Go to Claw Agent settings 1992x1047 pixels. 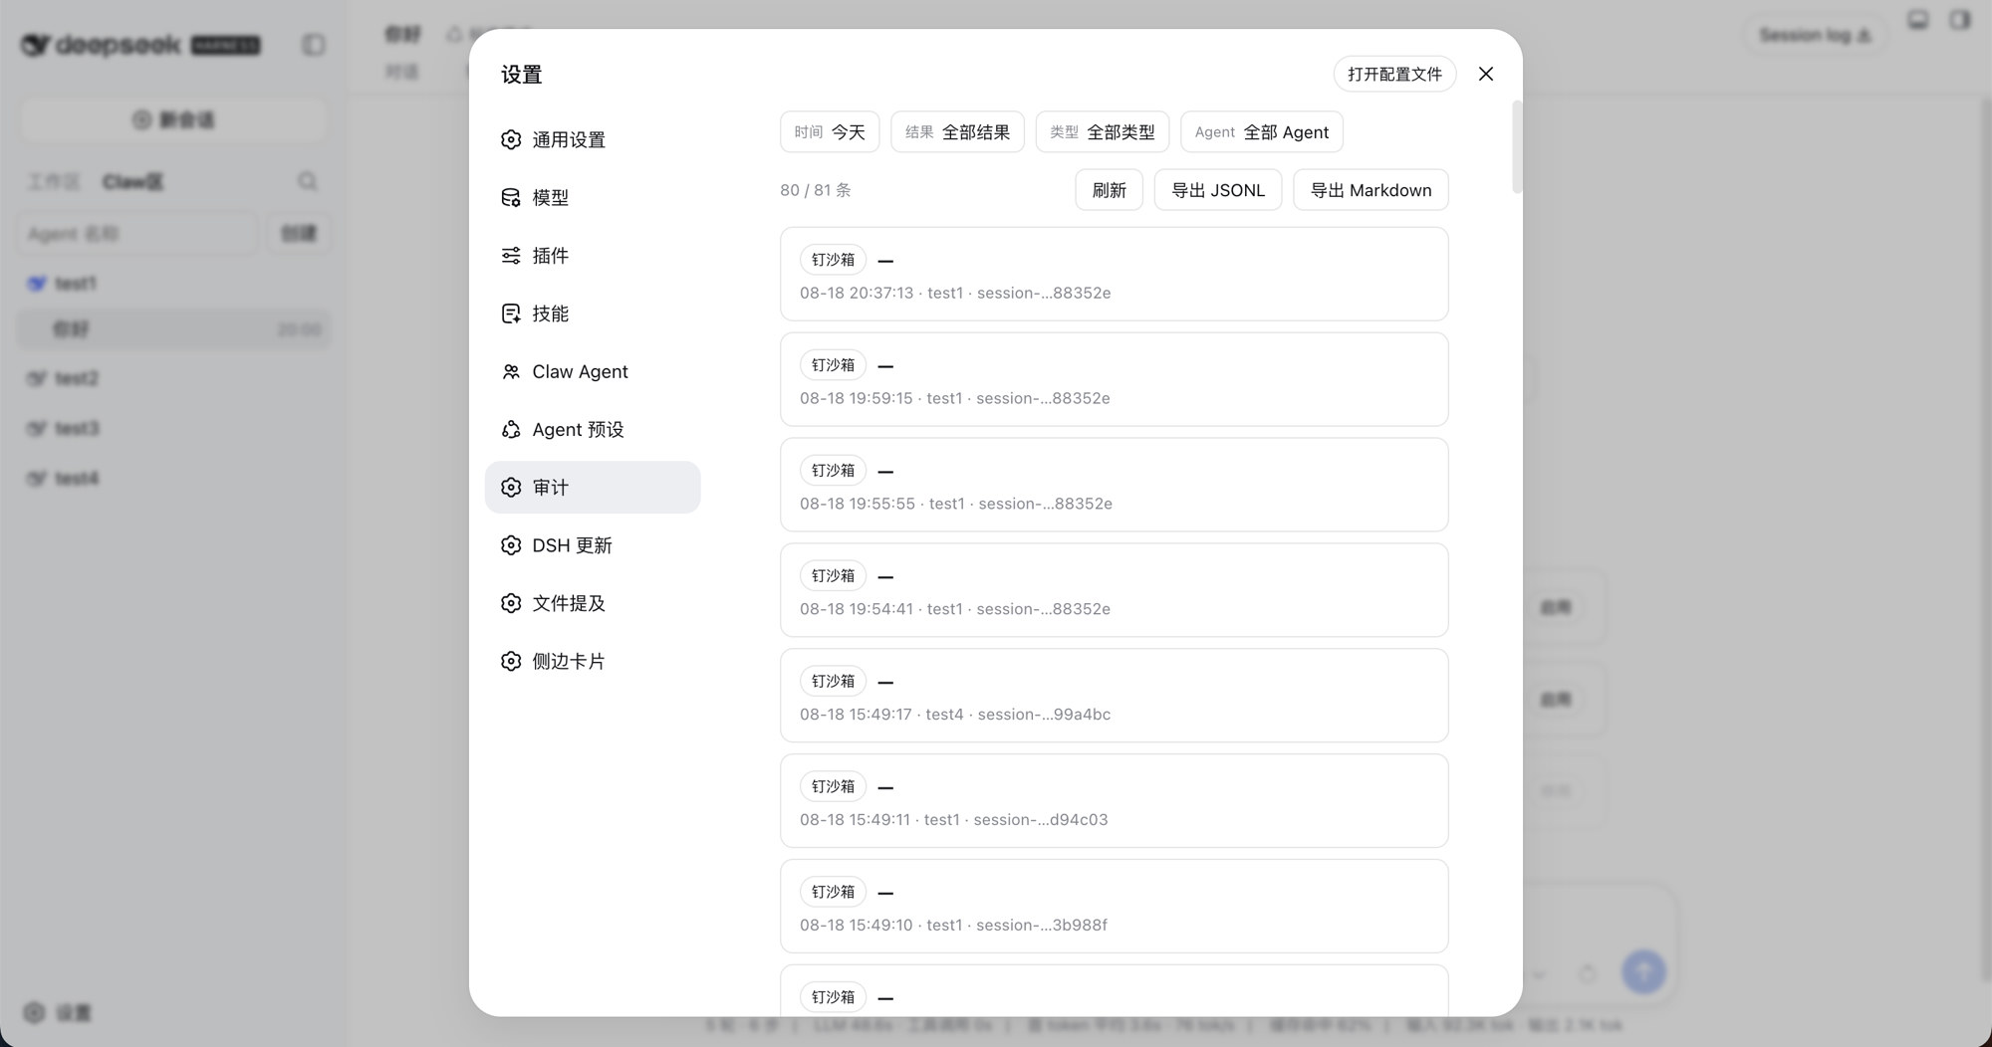pos(593,371)
